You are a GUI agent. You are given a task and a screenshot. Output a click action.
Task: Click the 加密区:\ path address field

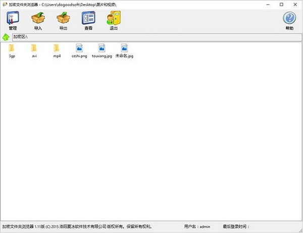coord(151,37)
